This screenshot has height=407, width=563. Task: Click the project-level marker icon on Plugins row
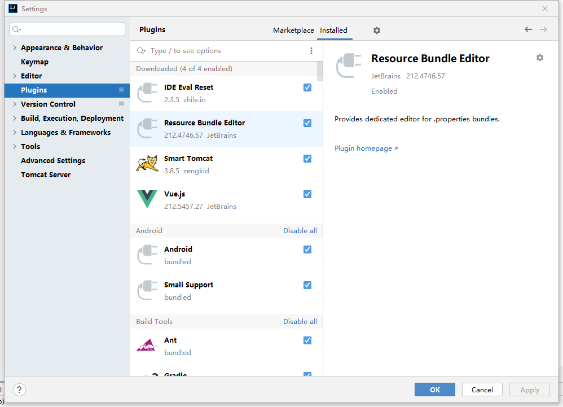(x=121, y=90)
